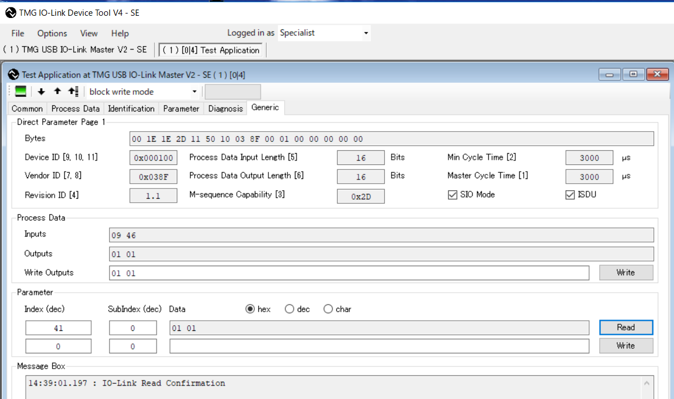Click the Vendor ID value 0x038F

[x=154, y=177]
